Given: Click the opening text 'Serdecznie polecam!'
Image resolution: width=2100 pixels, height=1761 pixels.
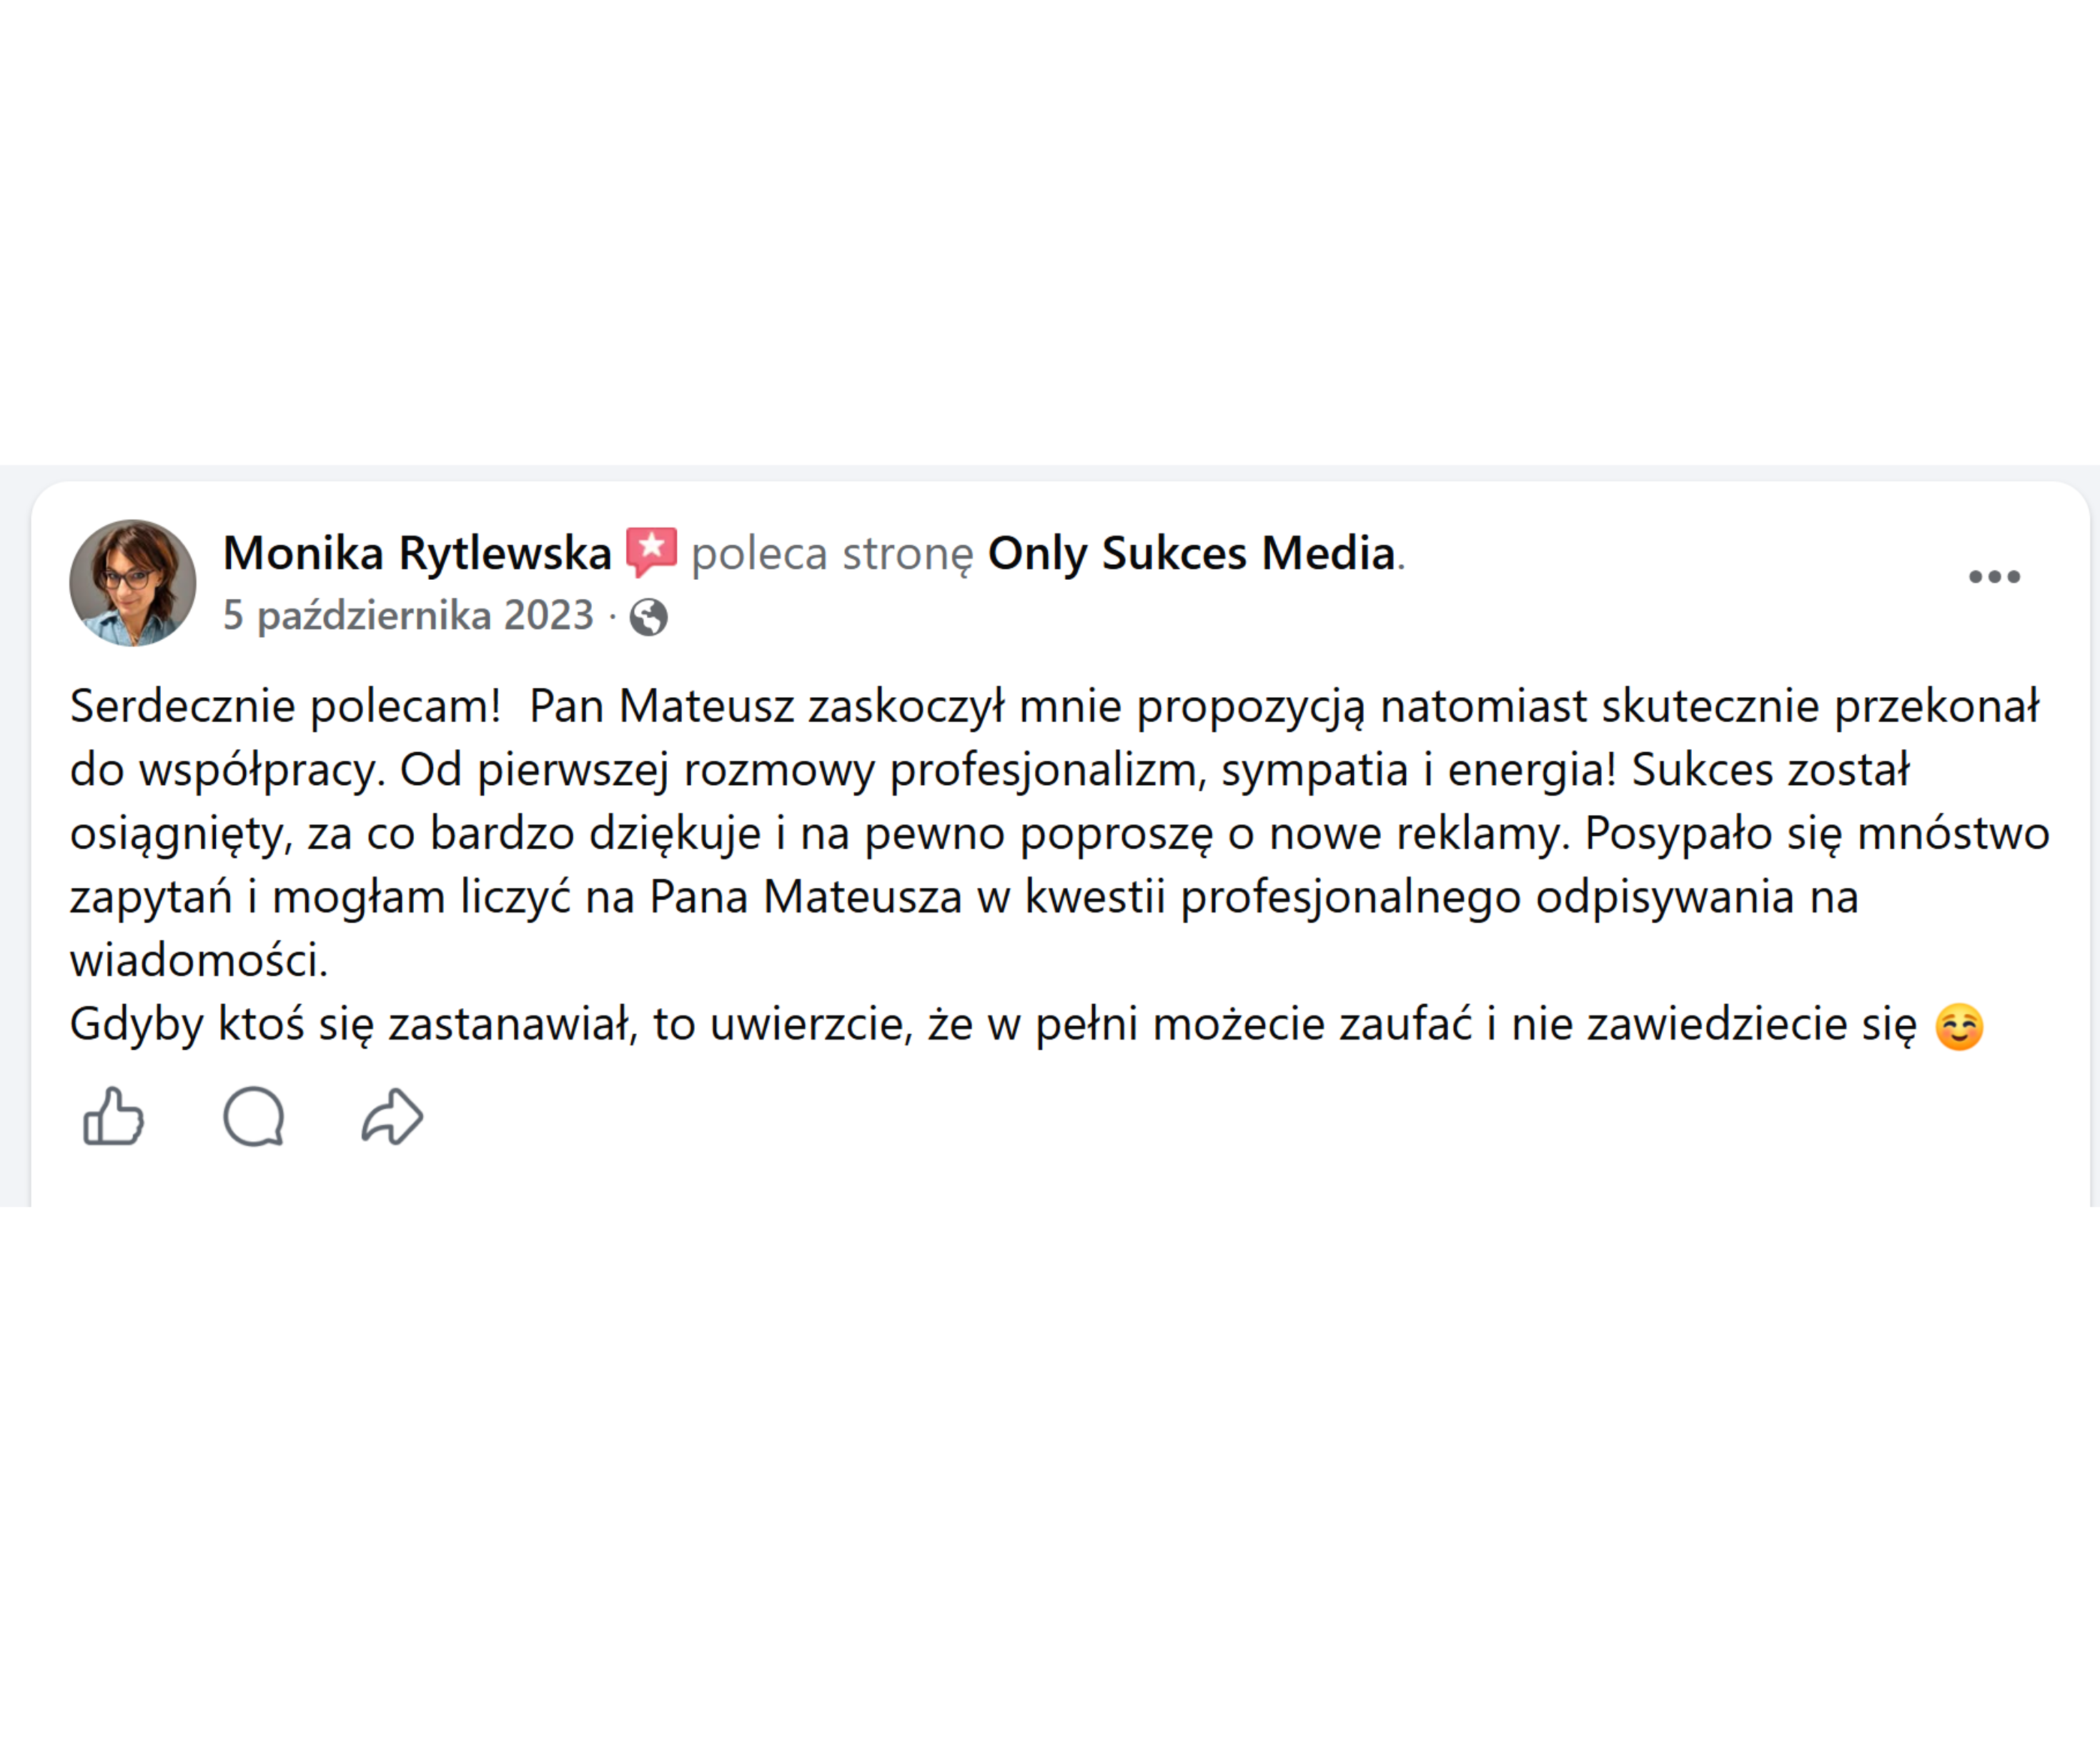Looking at the screenshot, I should coord(285,706).
